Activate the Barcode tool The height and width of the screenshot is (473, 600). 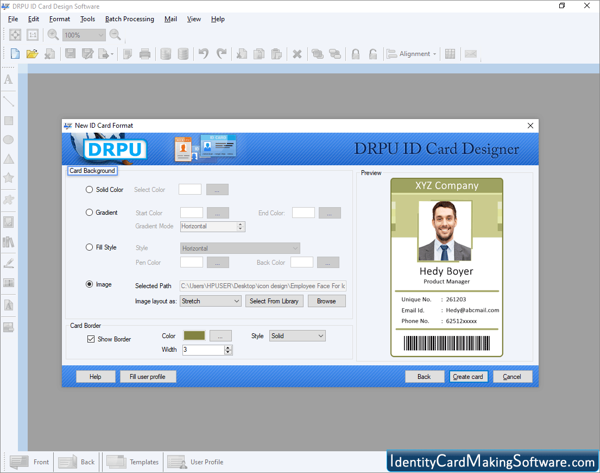point(8,283)
